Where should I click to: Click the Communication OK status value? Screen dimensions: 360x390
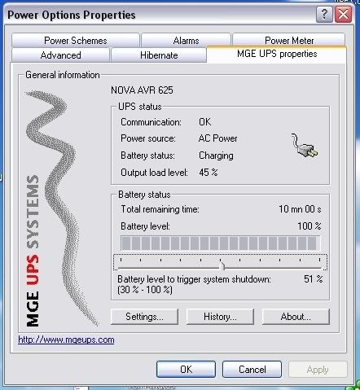(x=204, y=122)
